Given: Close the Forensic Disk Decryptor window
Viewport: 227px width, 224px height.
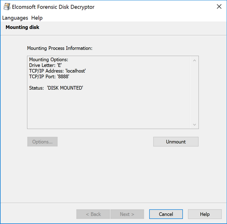Looking at the screenshot, I should pos(219,6).
